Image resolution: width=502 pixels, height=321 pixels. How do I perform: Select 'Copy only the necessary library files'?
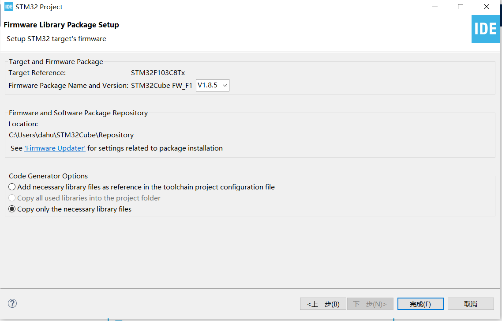[x=70, y=209]
